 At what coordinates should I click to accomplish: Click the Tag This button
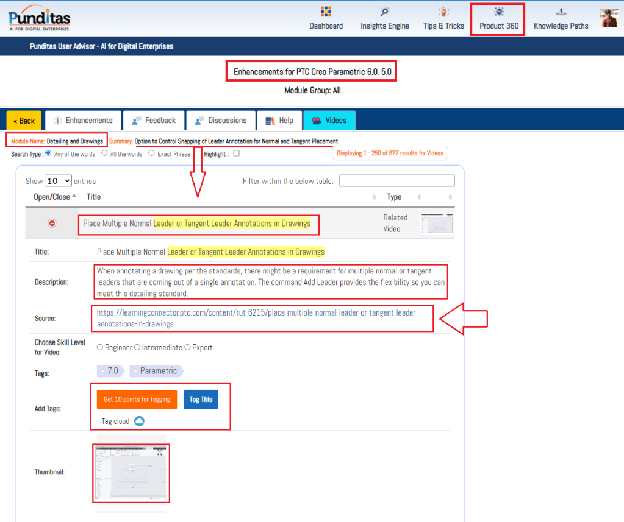point(201,399)
